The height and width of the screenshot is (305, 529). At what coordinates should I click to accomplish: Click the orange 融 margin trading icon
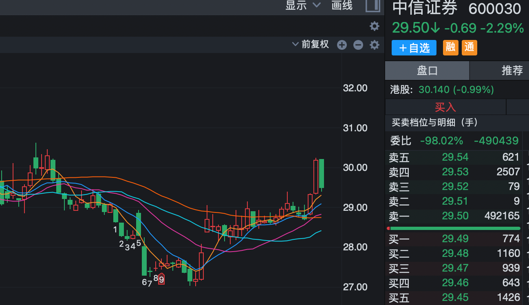(x=450, y=48)
